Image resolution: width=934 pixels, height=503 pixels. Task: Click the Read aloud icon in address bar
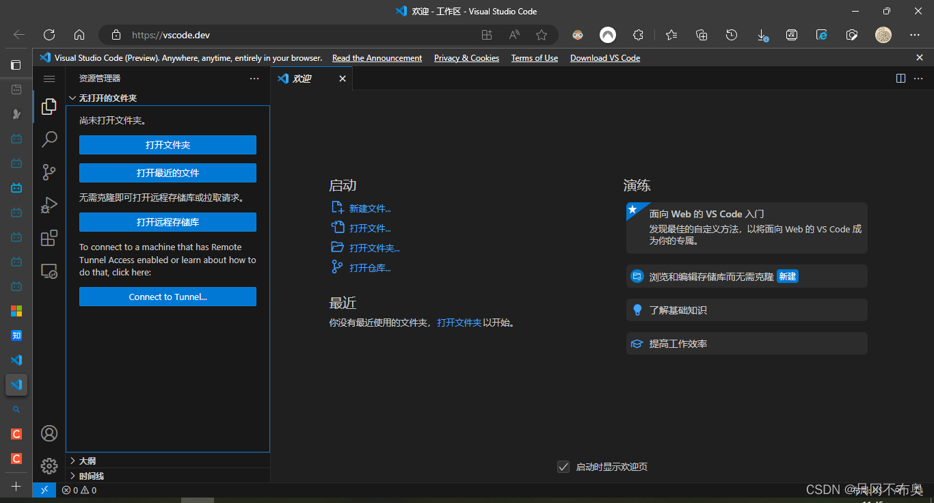514,35
